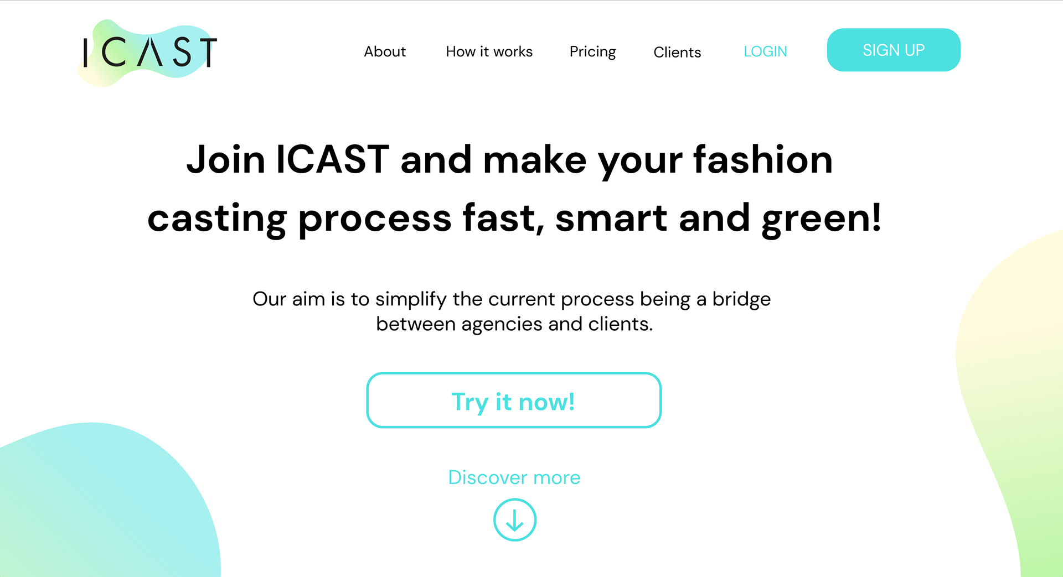The image size is (1063, 577).
Task: Open the Pricing section
Action: [592, 51]
